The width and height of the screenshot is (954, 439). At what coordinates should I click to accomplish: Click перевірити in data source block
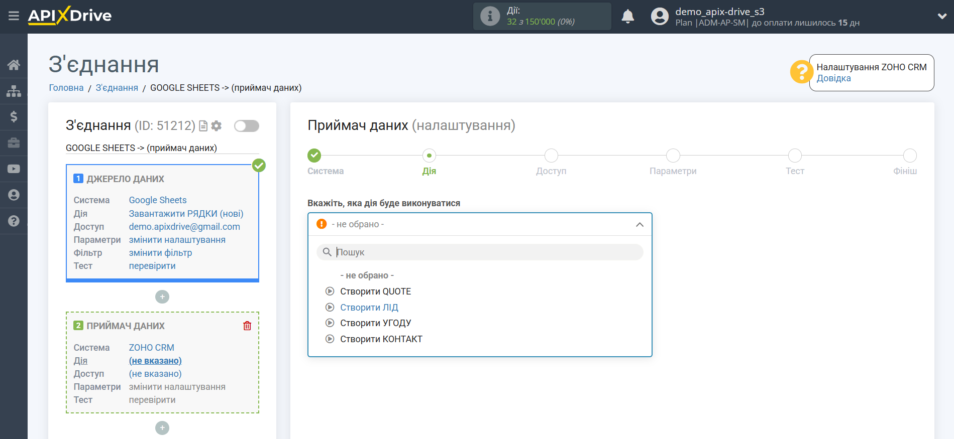pyautogui.click(x=152, y=266)
